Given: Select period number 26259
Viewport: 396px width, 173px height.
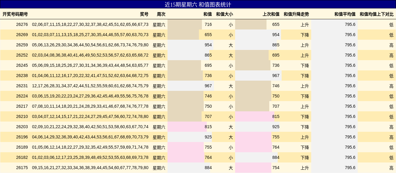Looking at the screenshot, I should tap(22, 45).
